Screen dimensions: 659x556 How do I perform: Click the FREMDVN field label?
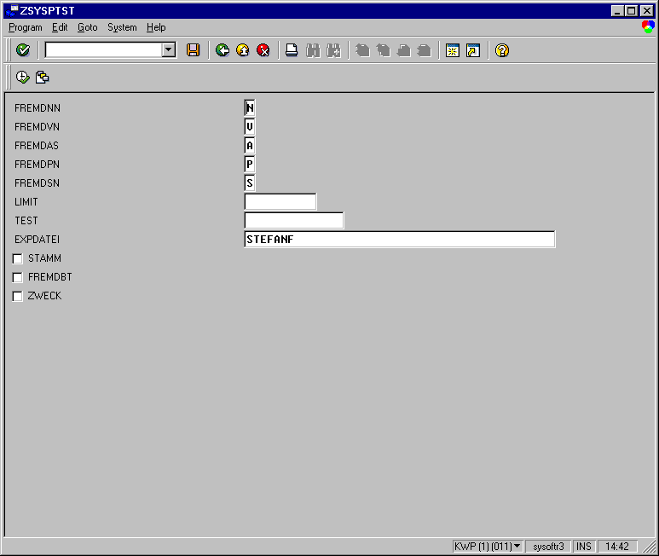37,126
